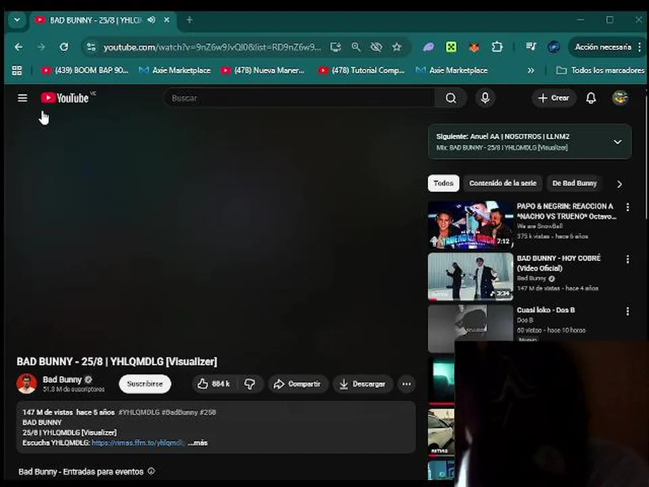649x487 pixels.
Task: Select the Todos filter chip
Action: (443, 183)
